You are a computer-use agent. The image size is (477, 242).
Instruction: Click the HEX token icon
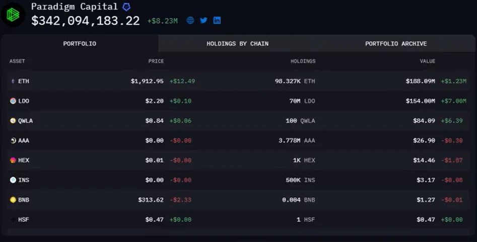pos(13,160)
